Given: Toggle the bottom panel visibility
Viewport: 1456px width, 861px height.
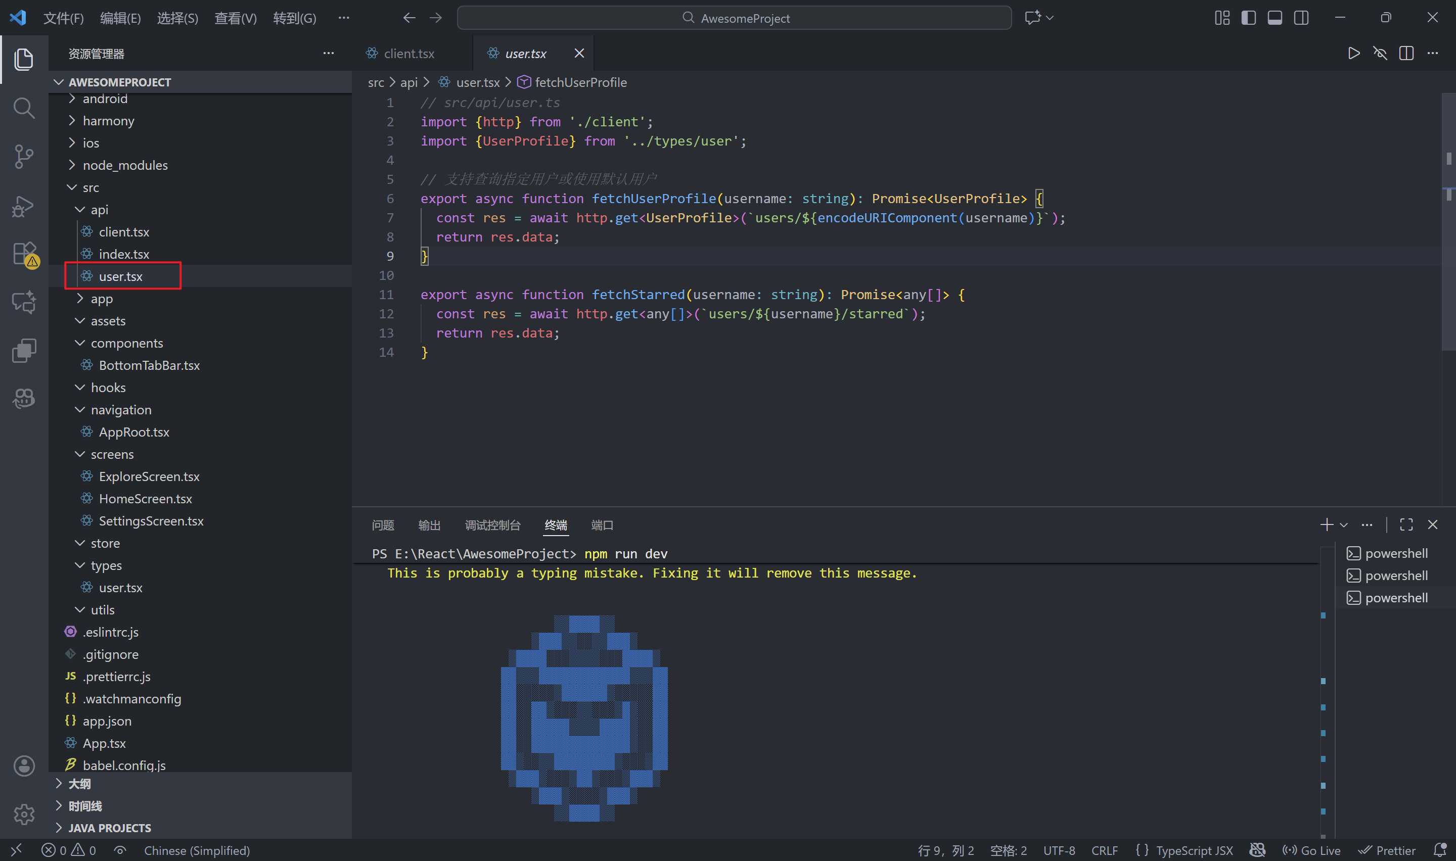Looking at the screenshot, I should 1274,17.
